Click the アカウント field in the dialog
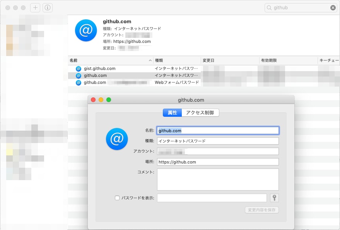Image resolution: width=340 pixels, height=230 pixels. 218,151
